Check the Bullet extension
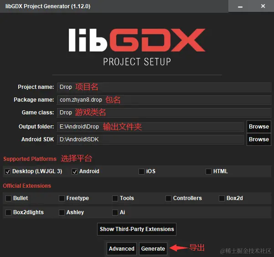 (8, 198)
